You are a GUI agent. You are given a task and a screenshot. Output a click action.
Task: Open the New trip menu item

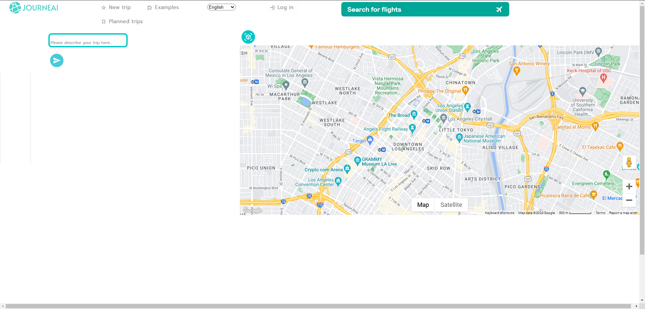116,7
